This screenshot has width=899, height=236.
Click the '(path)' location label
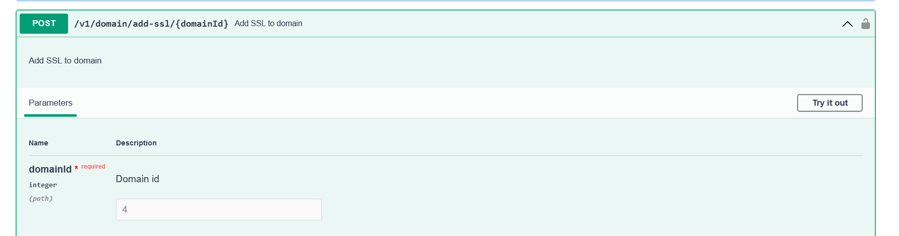click(x=41, y=198)
